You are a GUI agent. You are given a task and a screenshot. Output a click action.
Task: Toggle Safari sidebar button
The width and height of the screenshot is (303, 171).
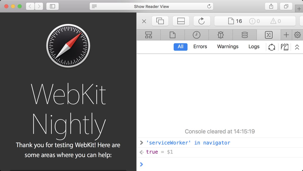[x=53, y=7]
